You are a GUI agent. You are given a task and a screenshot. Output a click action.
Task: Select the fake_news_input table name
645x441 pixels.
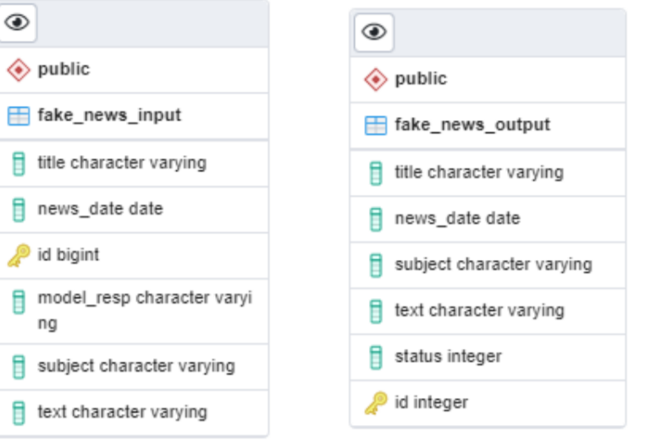pyautogui.click(x=109, y=115)
